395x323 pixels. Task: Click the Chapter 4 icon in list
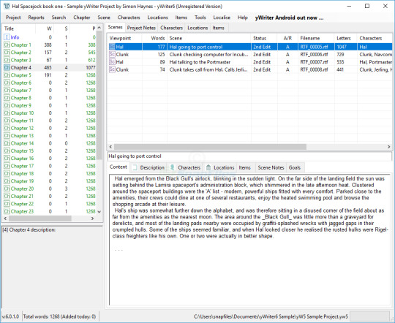point(7,67)
